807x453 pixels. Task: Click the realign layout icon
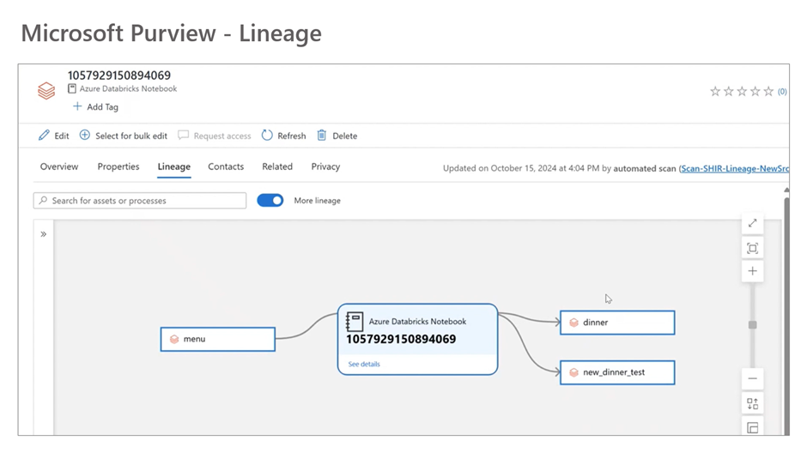[x=752, y=403]
